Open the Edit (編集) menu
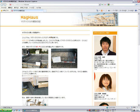 click(x=10, y=8)
